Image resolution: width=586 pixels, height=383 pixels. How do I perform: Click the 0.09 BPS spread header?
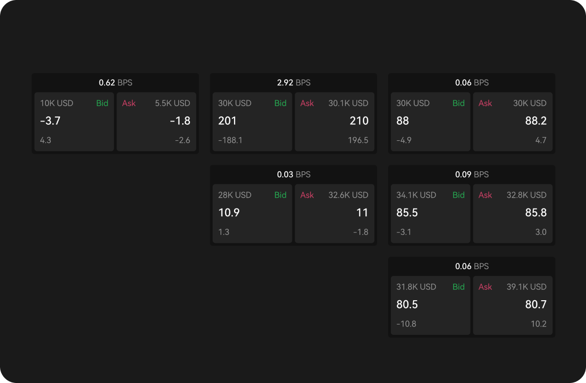point(472,174)
